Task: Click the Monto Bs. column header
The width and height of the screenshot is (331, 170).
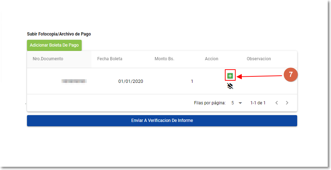Action: click(x=164, y=59)
